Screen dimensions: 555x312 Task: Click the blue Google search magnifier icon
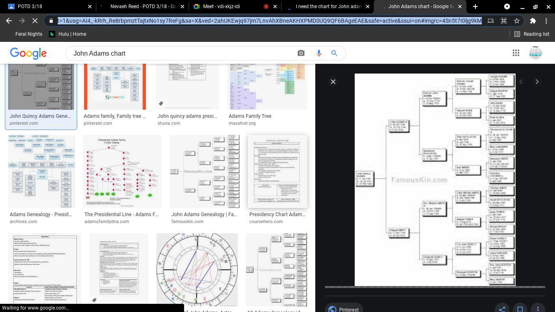334,53
